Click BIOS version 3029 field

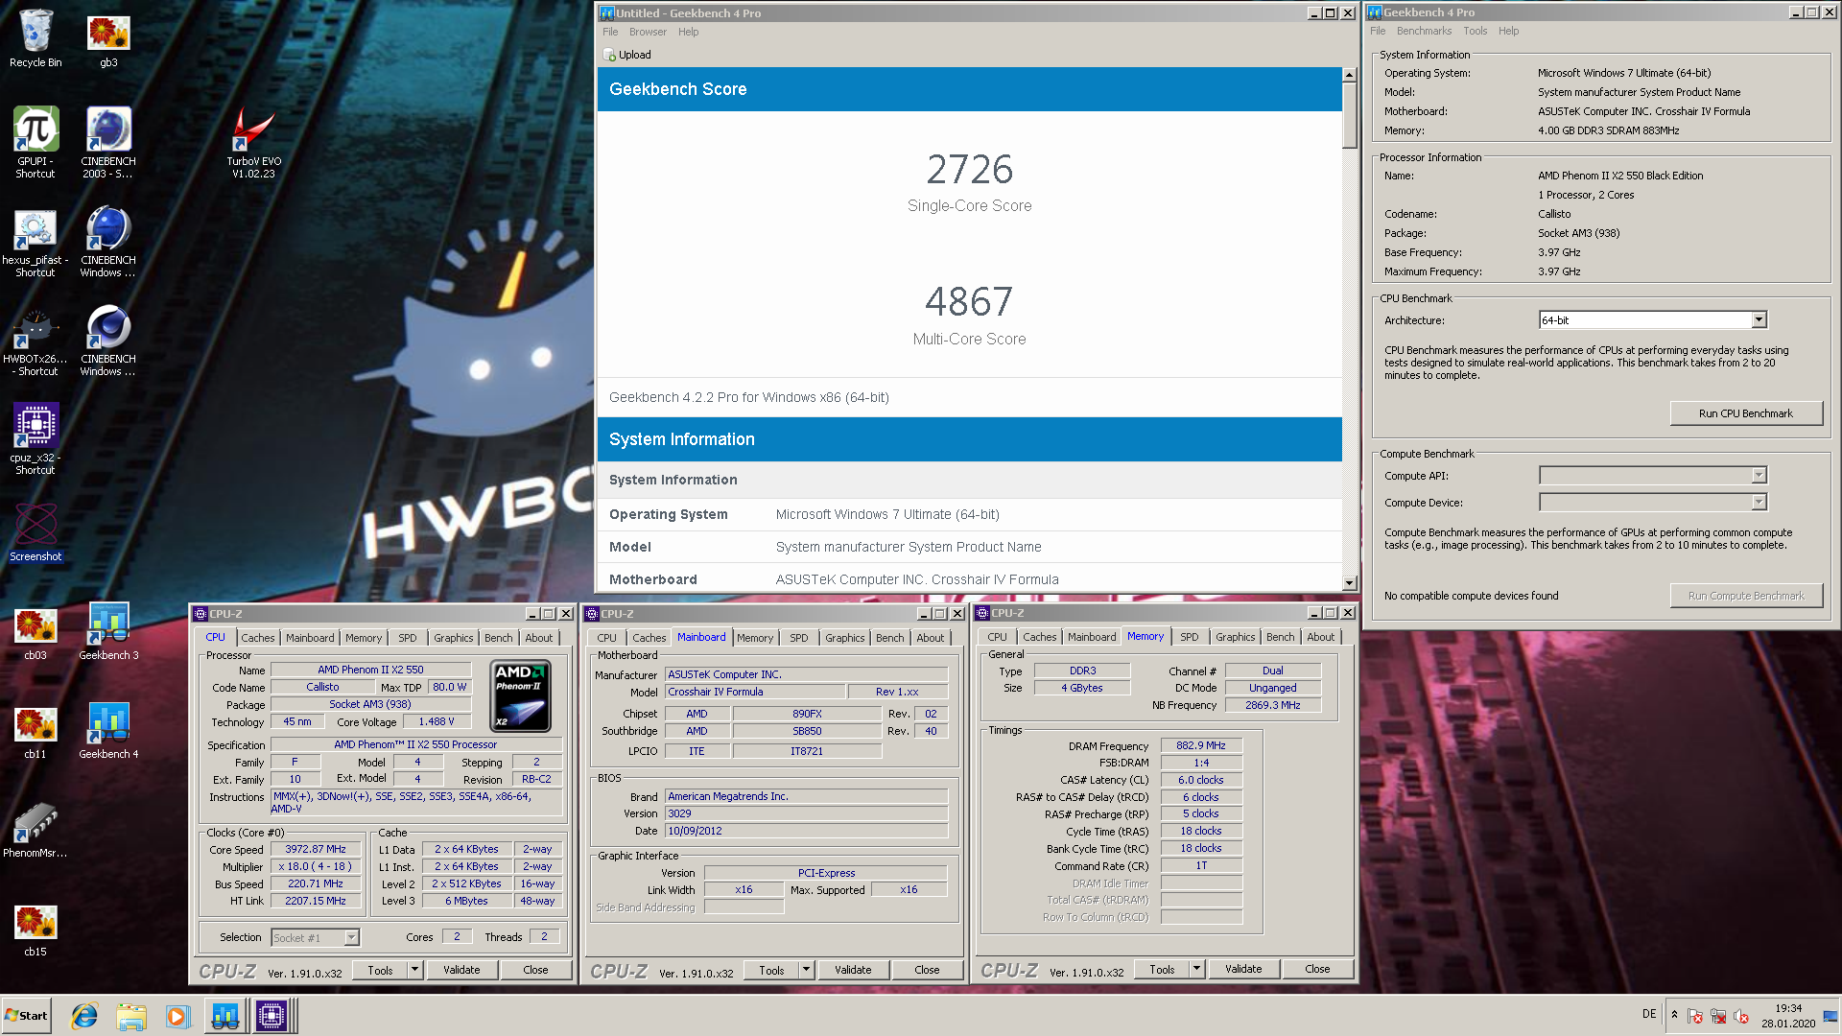(x=807, y=813)
